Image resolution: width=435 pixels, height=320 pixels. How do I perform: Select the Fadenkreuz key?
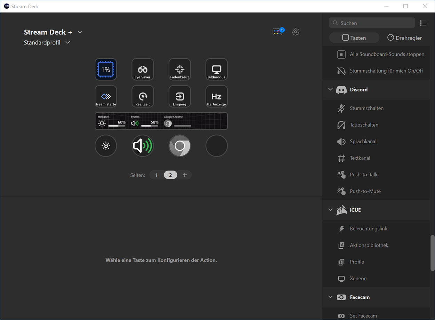click(x=180, y=70)
